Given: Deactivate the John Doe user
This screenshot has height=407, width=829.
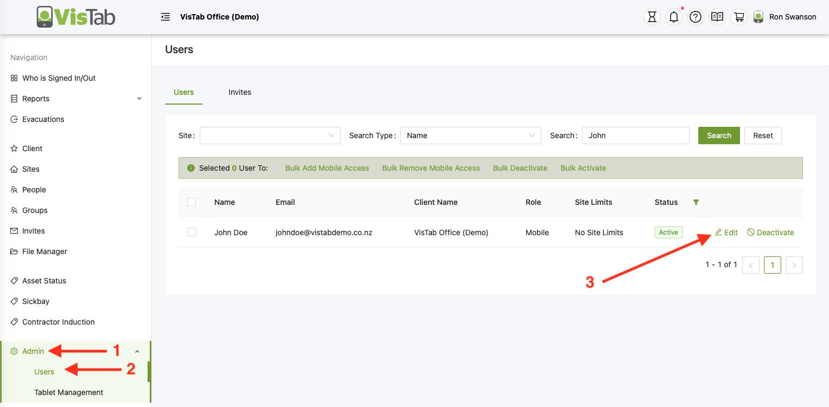Looking at the screenshot, I should [x=770, y=232].
